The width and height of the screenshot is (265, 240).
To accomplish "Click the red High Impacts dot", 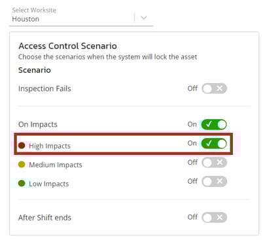I will [22, 145].
